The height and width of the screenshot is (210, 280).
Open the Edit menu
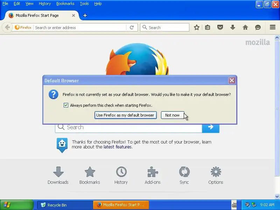click(17, 3)
